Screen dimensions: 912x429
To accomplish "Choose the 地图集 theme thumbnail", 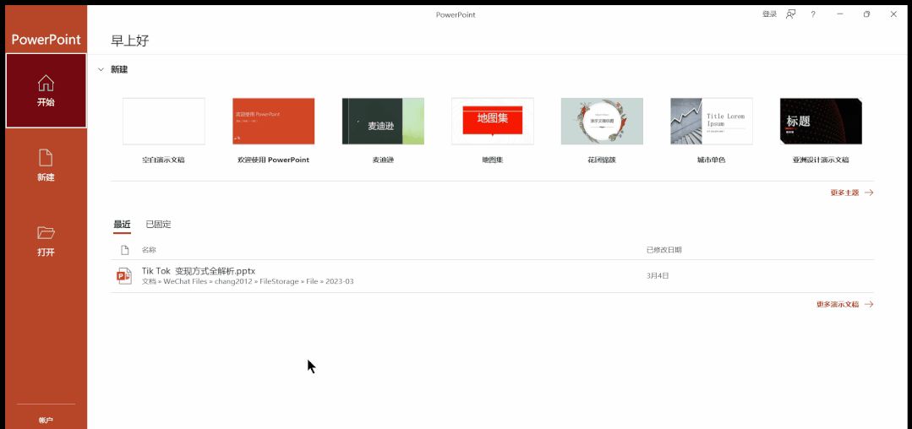I will (x=493, y=121).
